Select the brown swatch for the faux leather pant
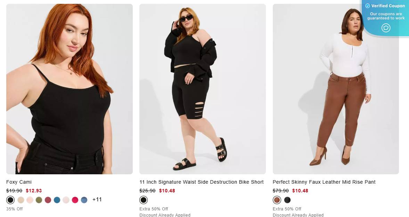Screen dimensions: 409x217 pyautogui.click(x=277, y=200)
